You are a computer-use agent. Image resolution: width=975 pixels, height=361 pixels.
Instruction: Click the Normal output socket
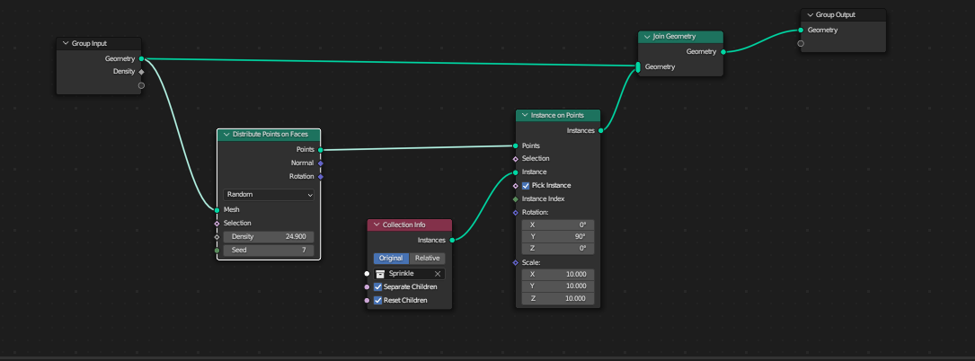click(320, 163)
